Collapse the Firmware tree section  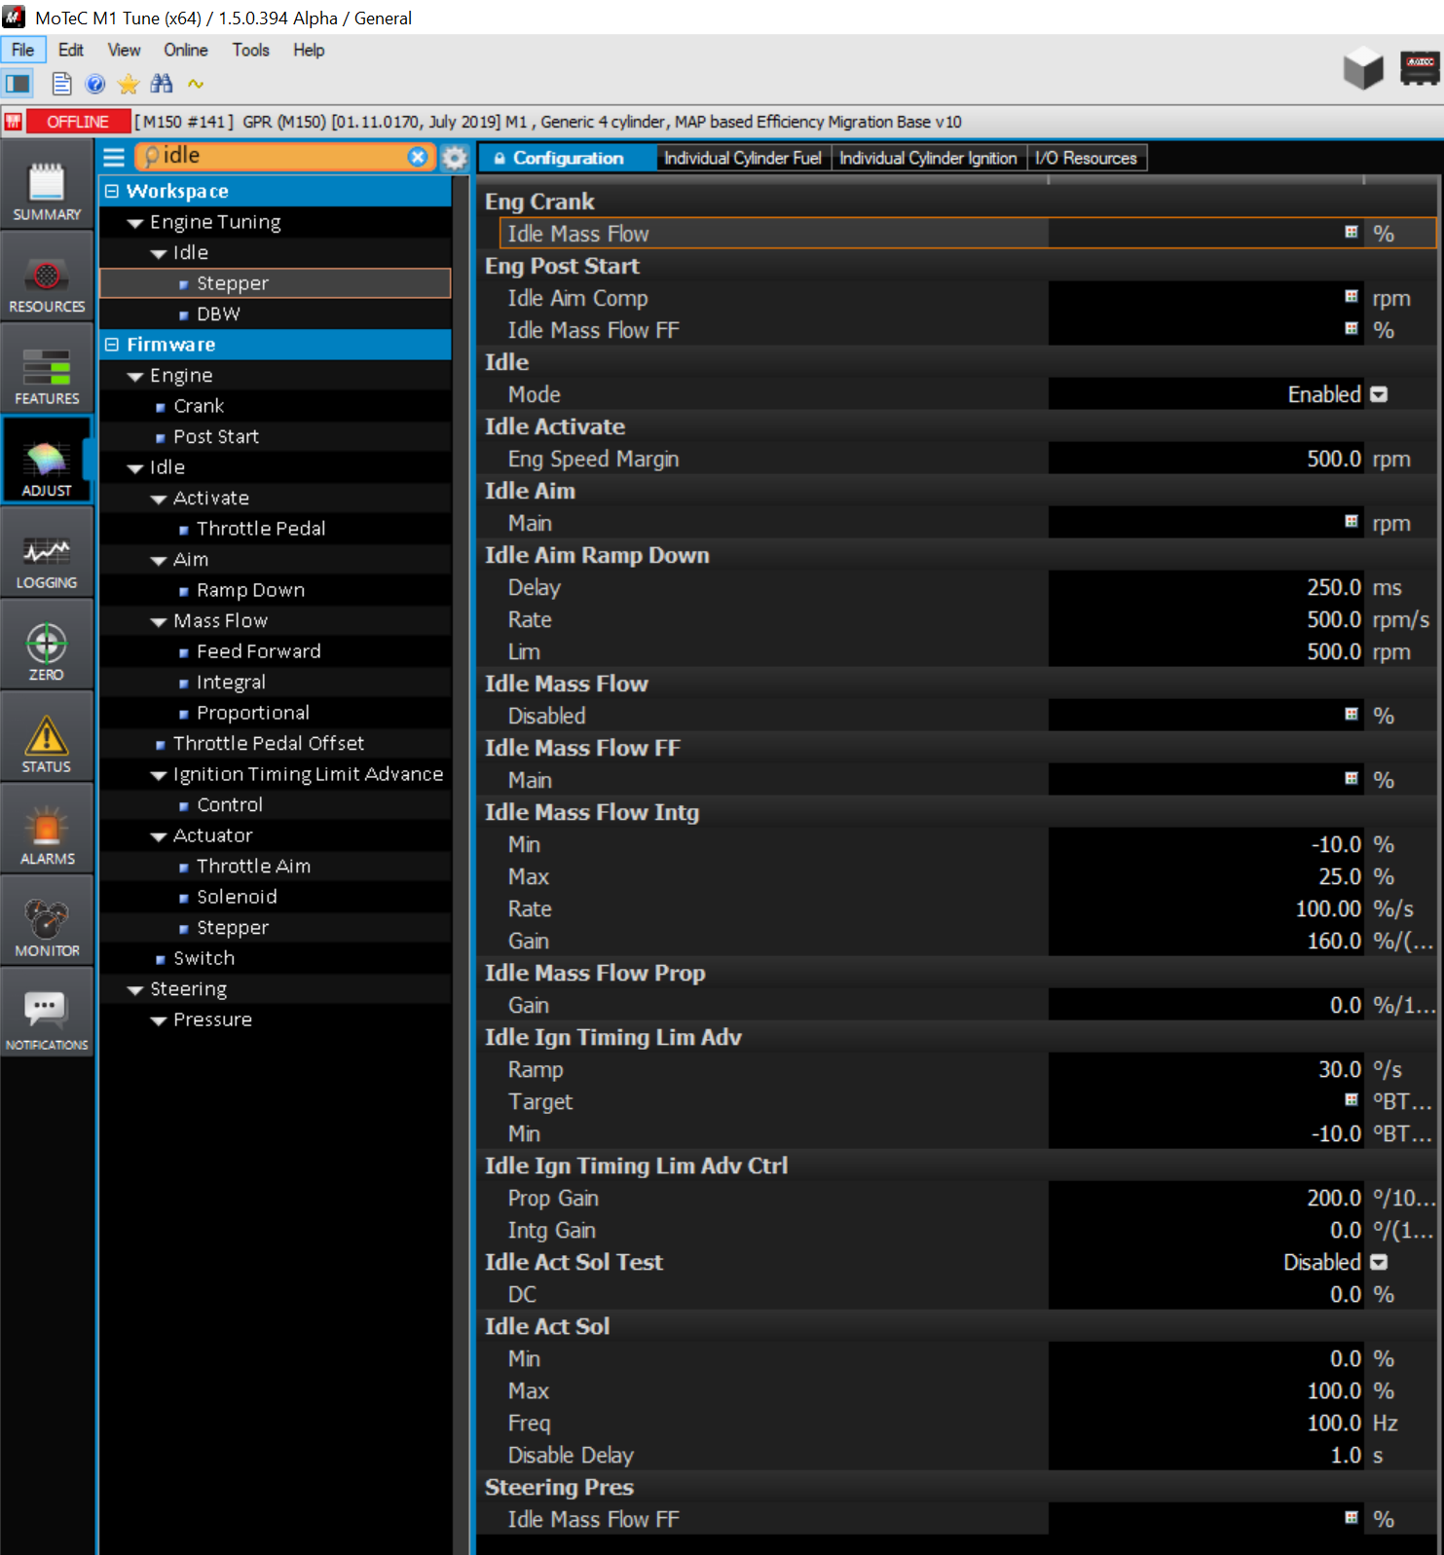pos(112,345)
